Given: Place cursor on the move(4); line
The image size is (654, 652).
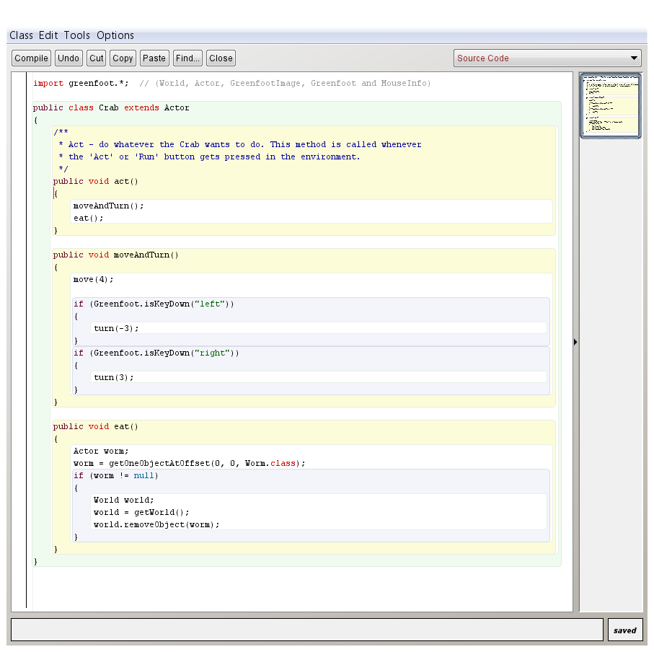Looking at the screenshot, I should [x=94, y=279].
